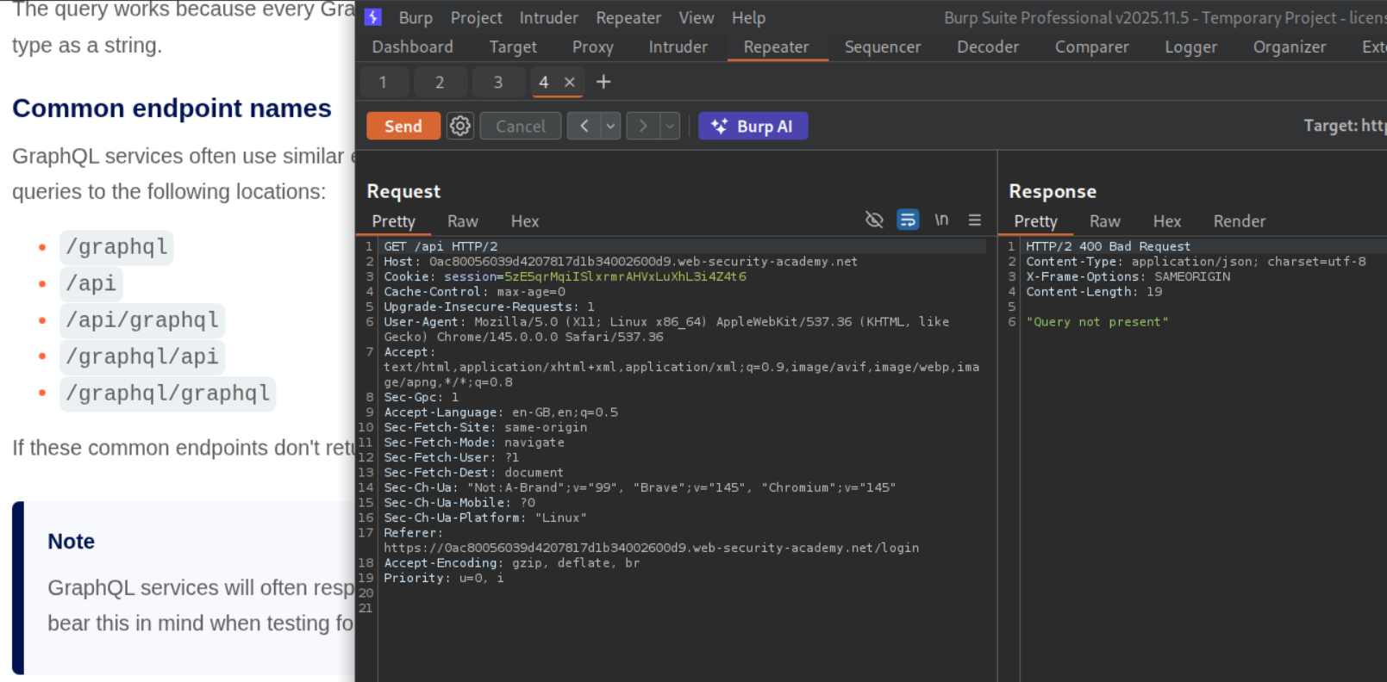Close Repeater tab 4
The image size is (1387, 682).
[570, 83]
